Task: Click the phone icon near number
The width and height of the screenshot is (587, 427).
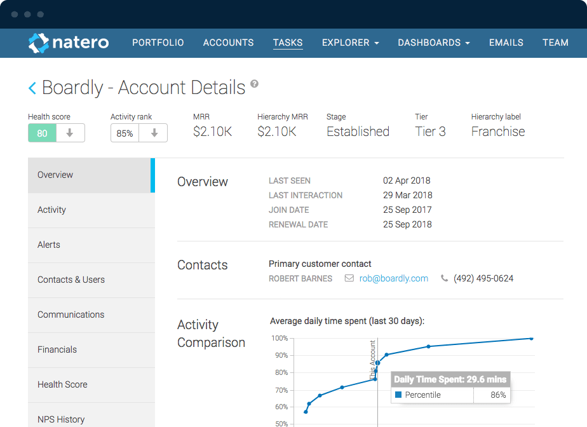Action: (x=444, y=278)
